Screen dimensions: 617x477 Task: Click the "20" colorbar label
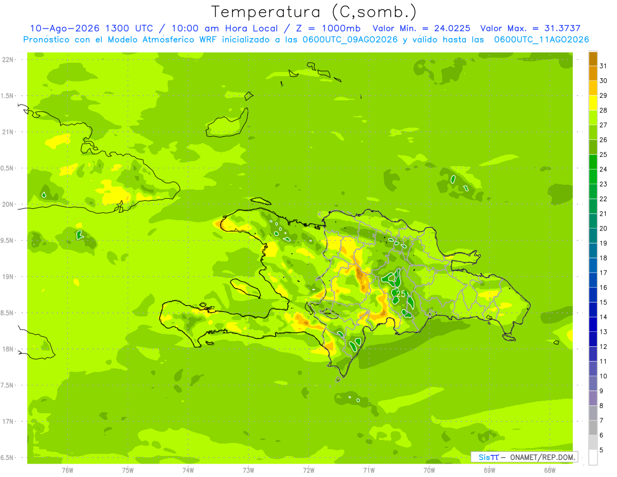click(x=604, y=228)
